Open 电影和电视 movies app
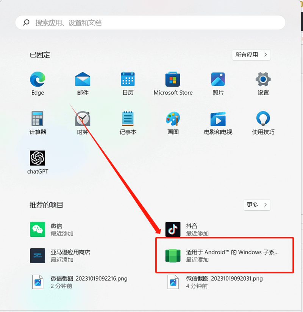Viewport: 303px width, 312px height. tap(218, 119)
